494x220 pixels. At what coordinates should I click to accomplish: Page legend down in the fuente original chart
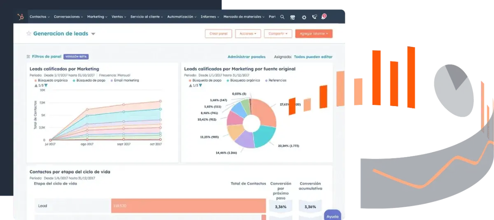point(200,86)
